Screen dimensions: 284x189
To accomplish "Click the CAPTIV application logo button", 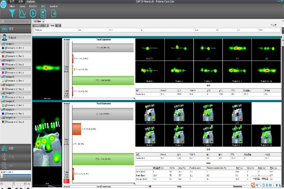I will [x=3, y=4].
